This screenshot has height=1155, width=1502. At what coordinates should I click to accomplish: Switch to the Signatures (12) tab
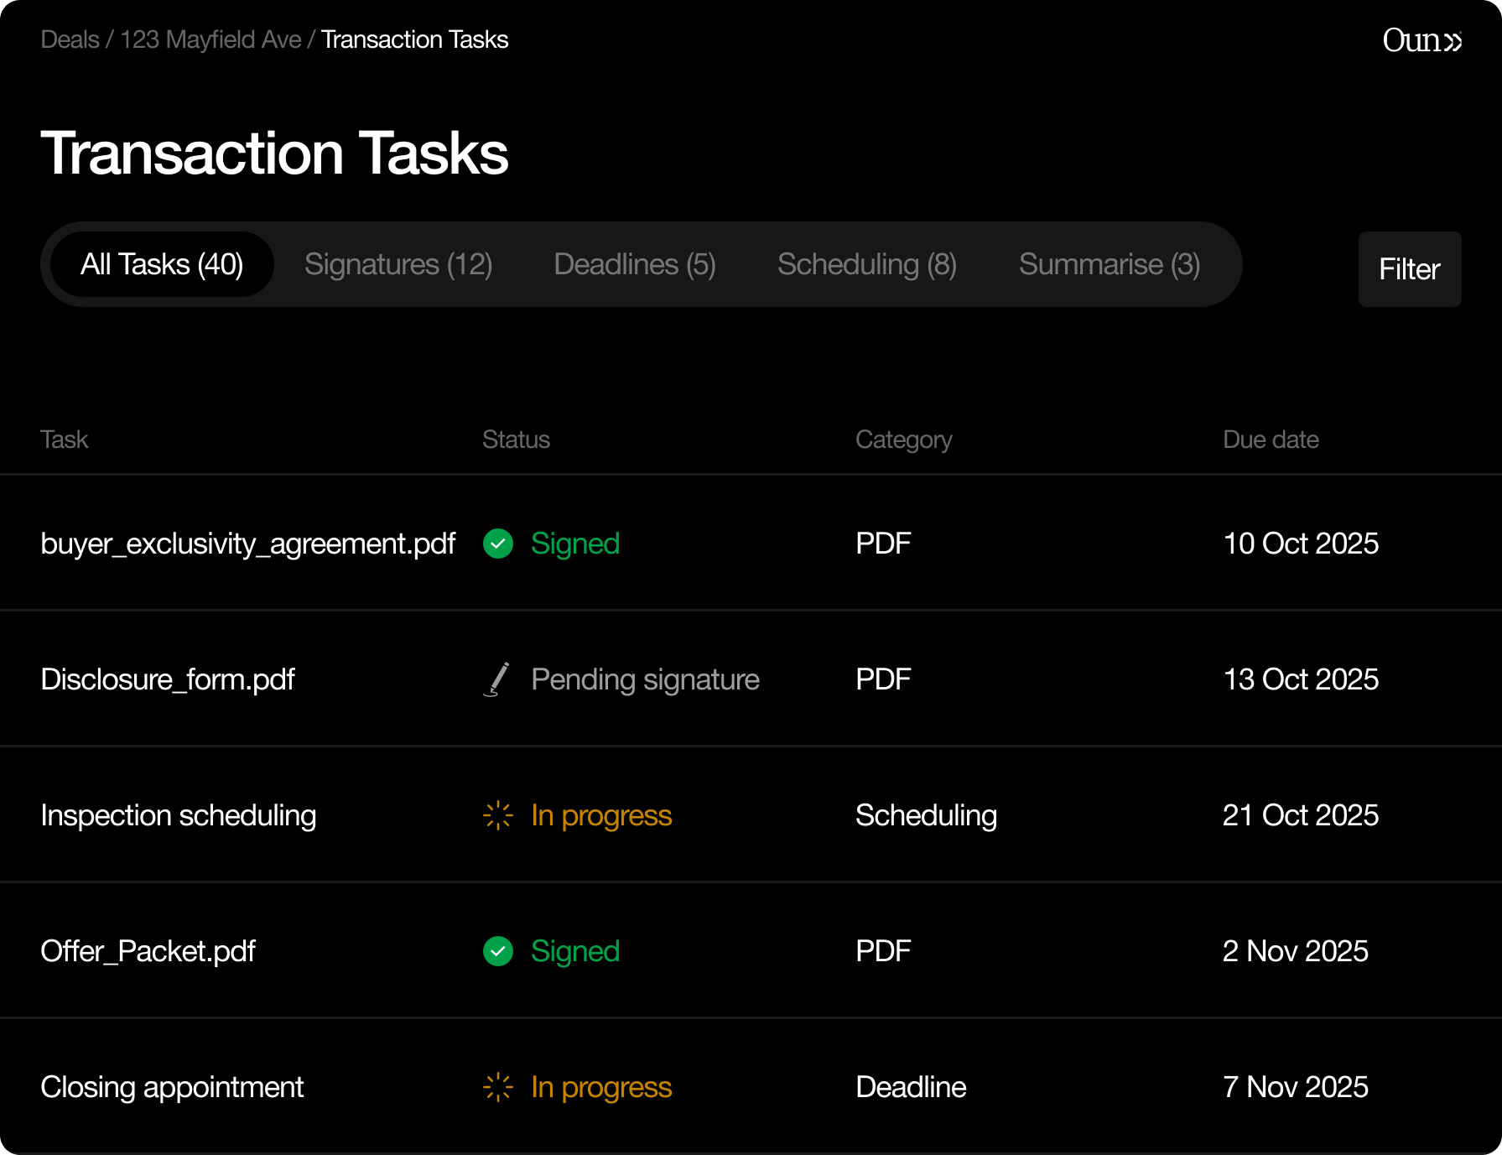pos(398,264)
